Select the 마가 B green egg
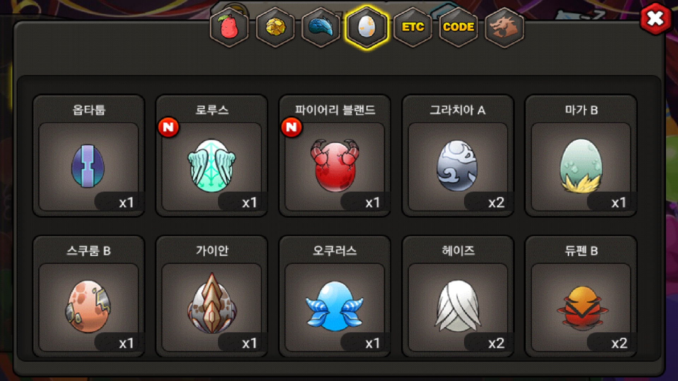Screen dimensions: 678x381 click(581, 156)
